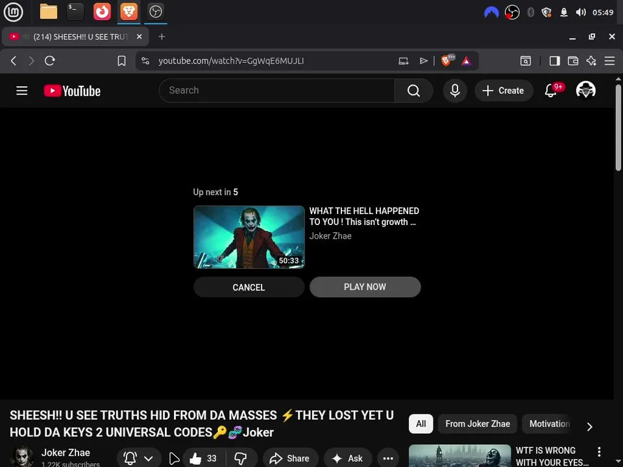The height and width of the screenshot is (467, 623).
Task: Show more filter chips with right arrow
Action: [590, 427]
